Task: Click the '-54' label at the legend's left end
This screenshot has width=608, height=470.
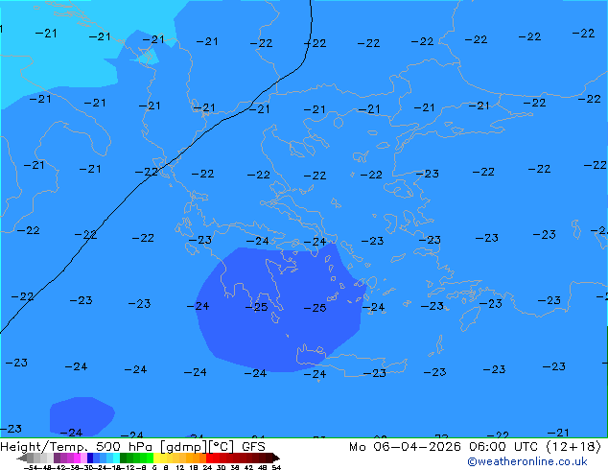Action: 31,467
